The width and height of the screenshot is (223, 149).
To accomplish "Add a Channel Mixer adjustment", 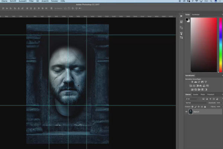I will pos(204,86).
